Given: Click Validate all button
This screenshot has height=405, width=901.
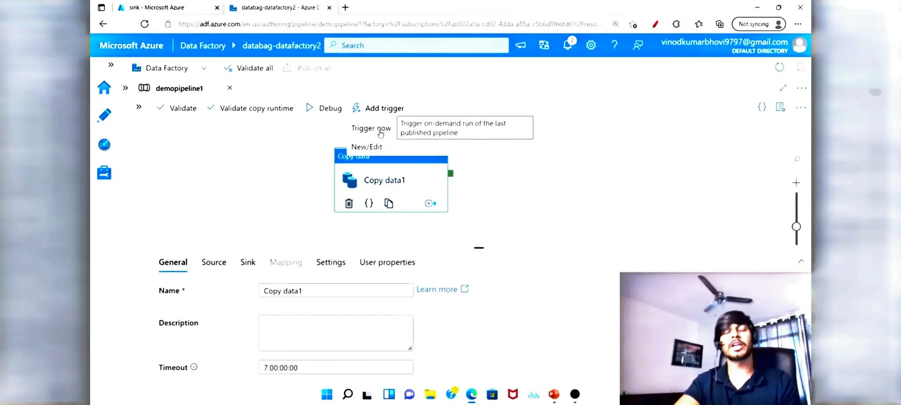Looking at the screenshot, I should pyautogui.click(x=249, y=68).
